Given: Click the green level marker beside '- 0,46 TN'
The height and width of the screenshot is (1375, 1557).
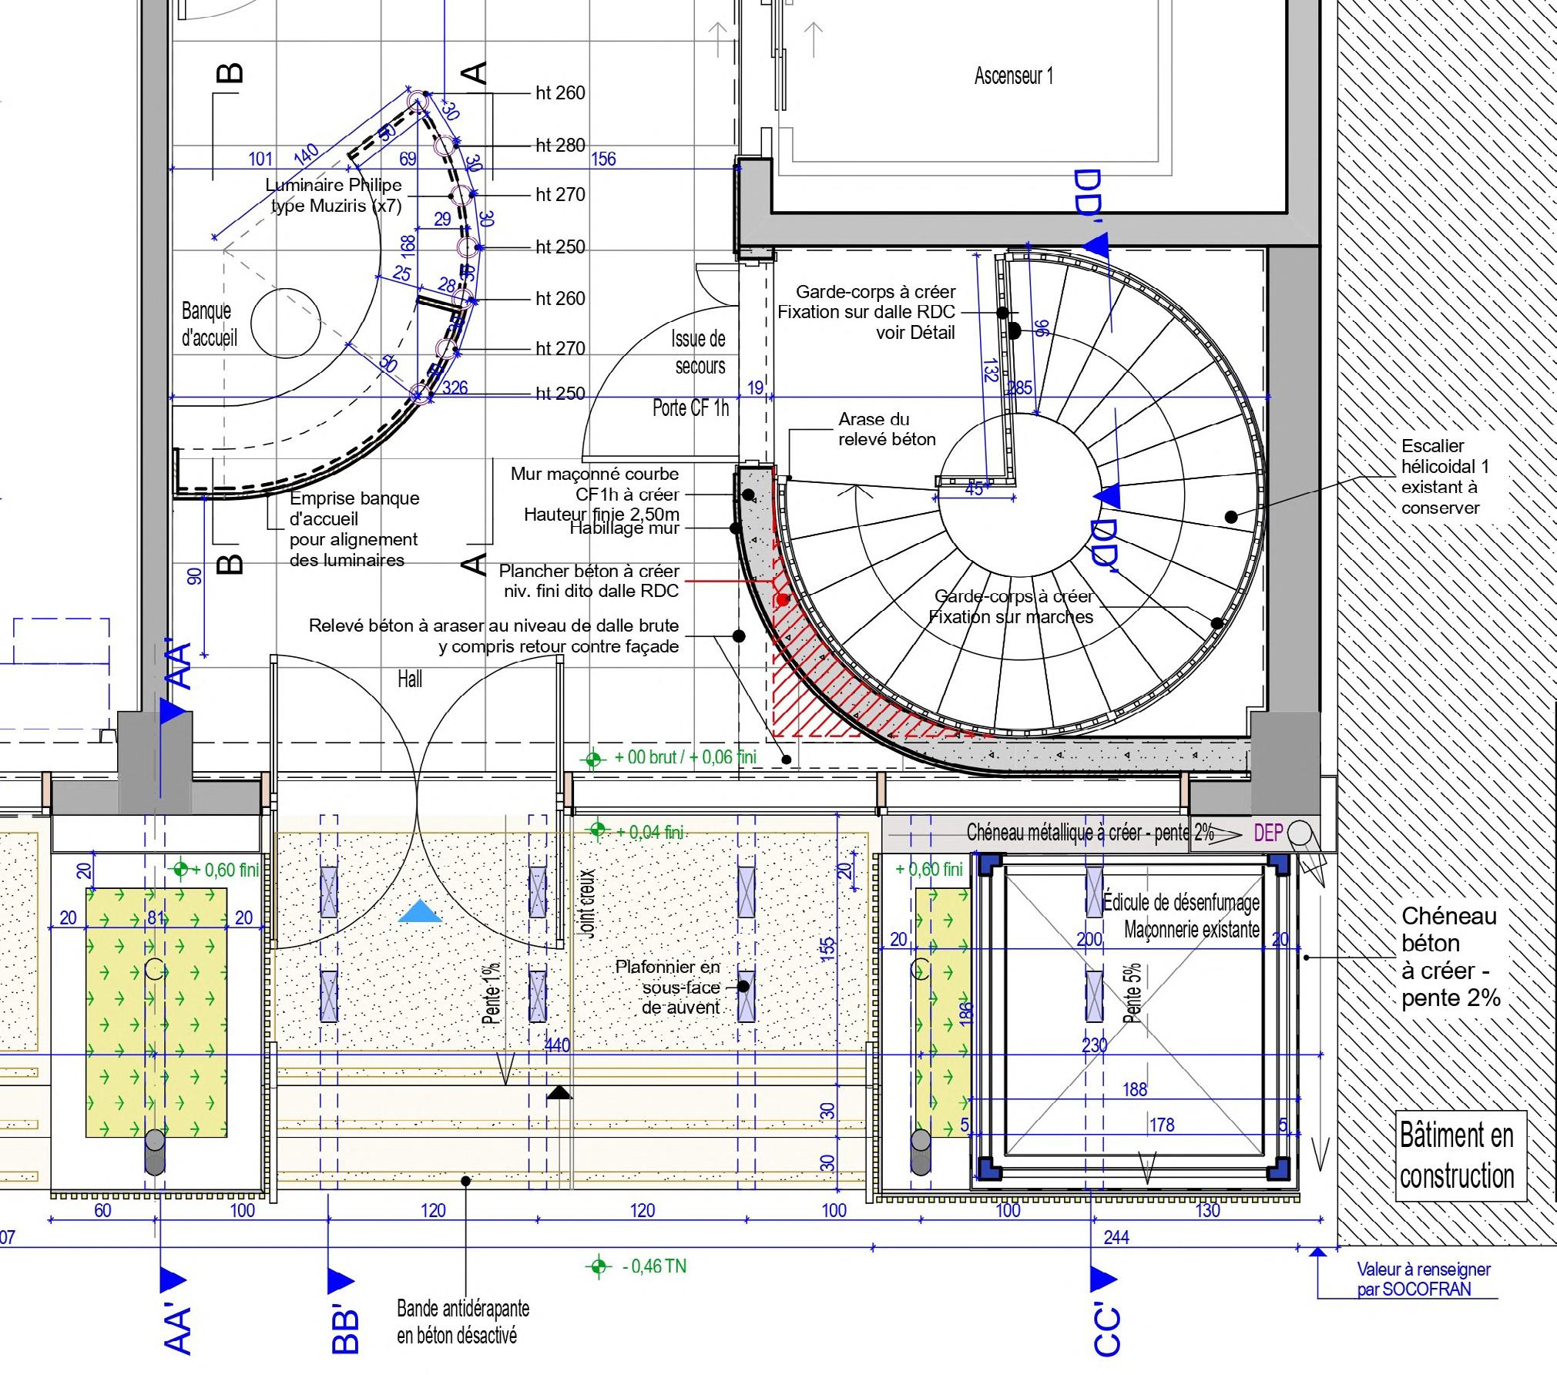Looking at the screenshot, I should pos(598,1266).
